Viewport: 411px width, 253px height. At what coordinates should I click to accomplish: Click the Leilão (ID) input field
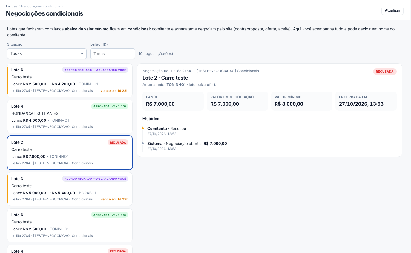coord(113,54)
